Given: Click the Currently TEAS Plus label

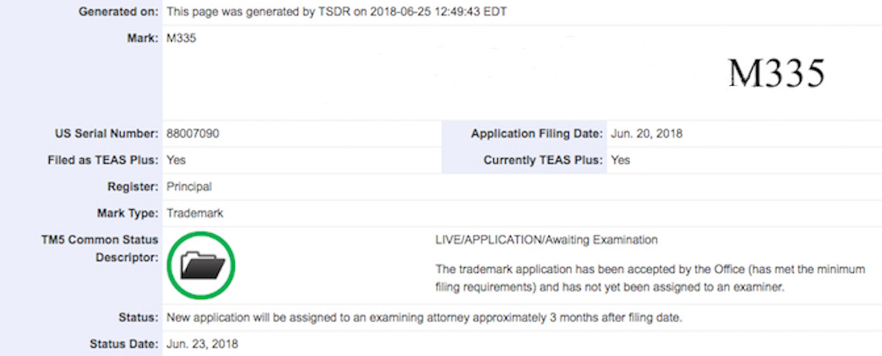Looking at the screenshot, I should point(543,160).
